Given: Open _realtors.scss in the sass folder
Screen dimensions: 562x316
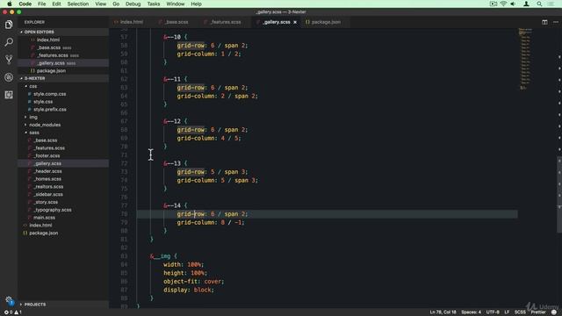Looking at the screenshot, I should point(49,187).
